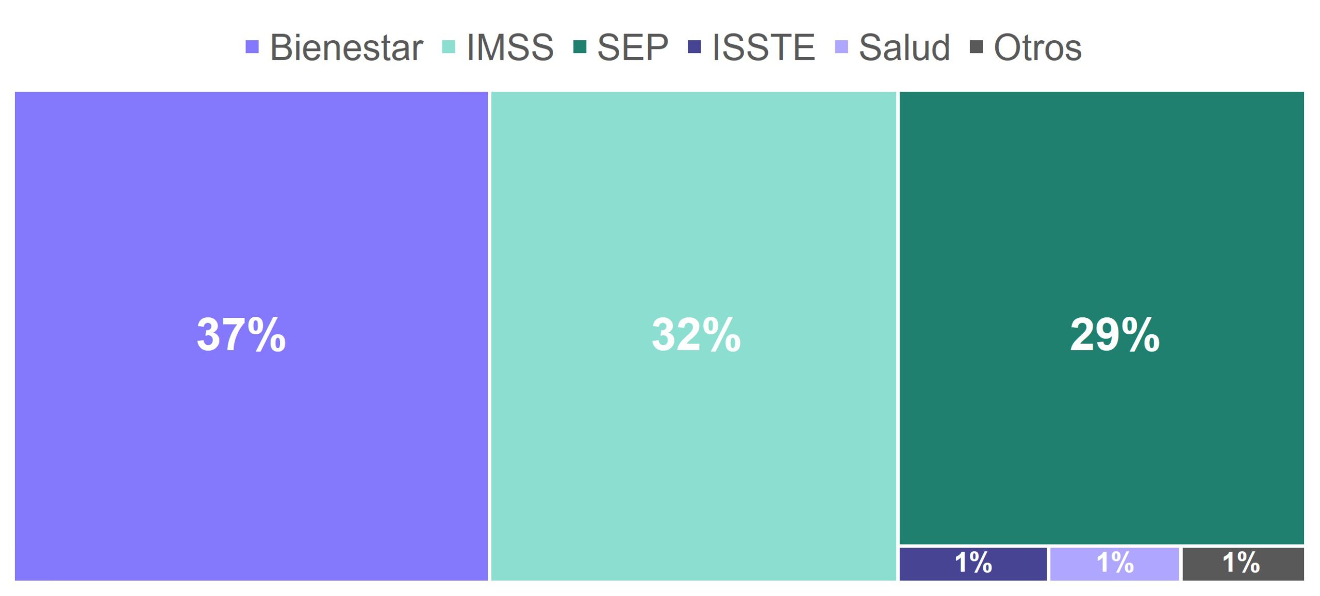Image resolution: width=1320 pixels, height=596 pixels.
Task: Select the Otros legend label
Action: (x=1037, y=48)
